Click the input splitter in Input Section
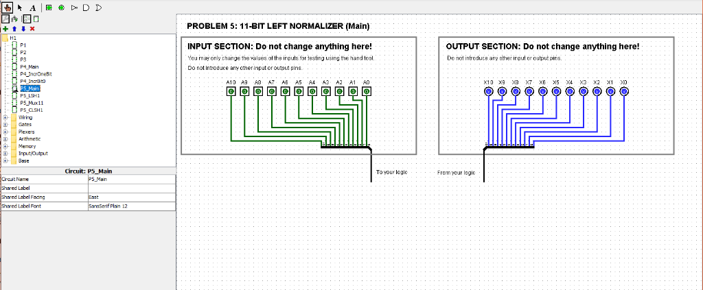703x290 pixels. (346, 146)
